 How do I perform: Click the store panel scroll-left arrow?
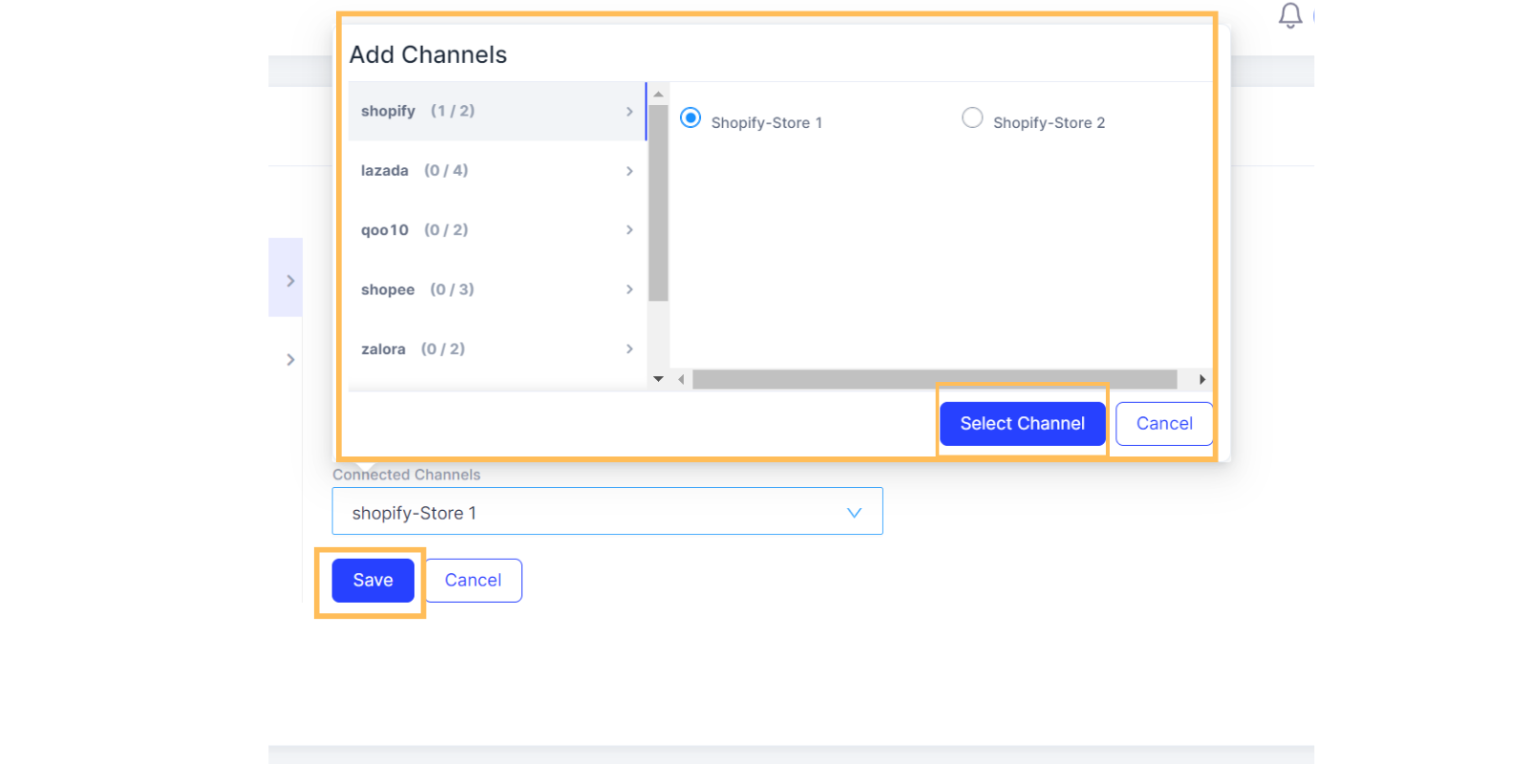click(681, 379)
